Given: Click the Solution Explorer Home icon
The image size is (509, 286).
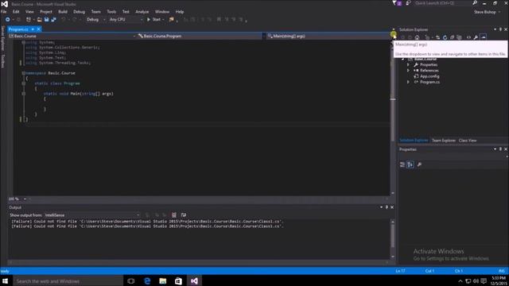Looking at the screenshot, I should point(417,37).
